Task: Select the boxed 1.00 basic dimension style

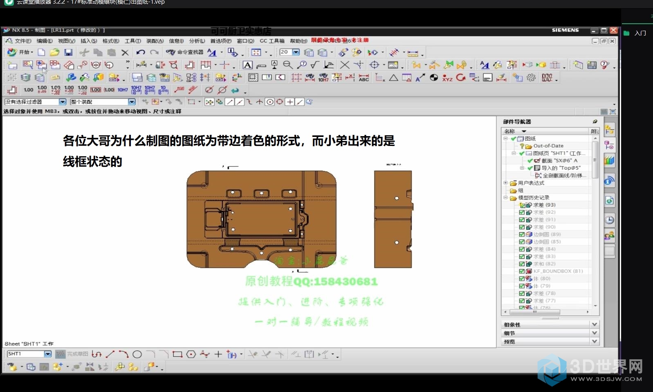Action: (96, 90)
